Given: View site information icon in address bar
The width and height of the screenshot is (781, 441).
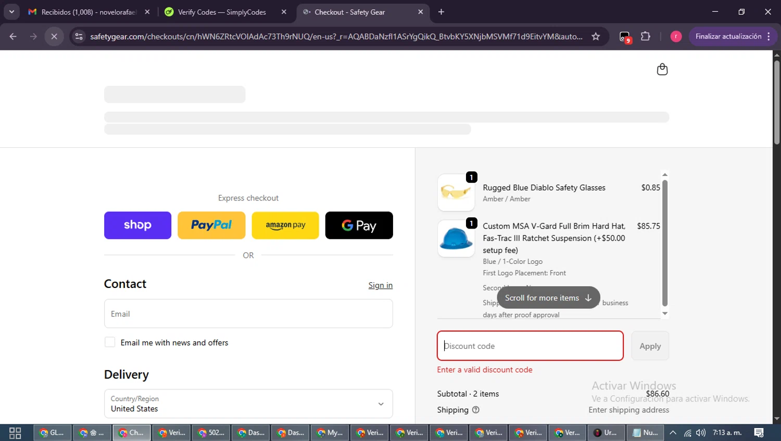Looking at the screenshot, I should (79, 36).
